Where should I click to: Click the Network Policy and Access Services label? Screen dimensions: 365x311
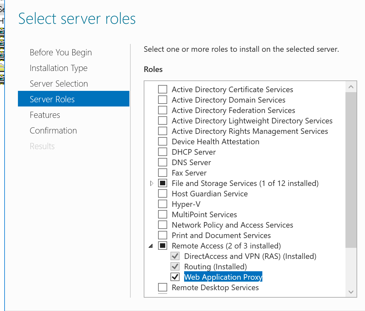[232, 225]
